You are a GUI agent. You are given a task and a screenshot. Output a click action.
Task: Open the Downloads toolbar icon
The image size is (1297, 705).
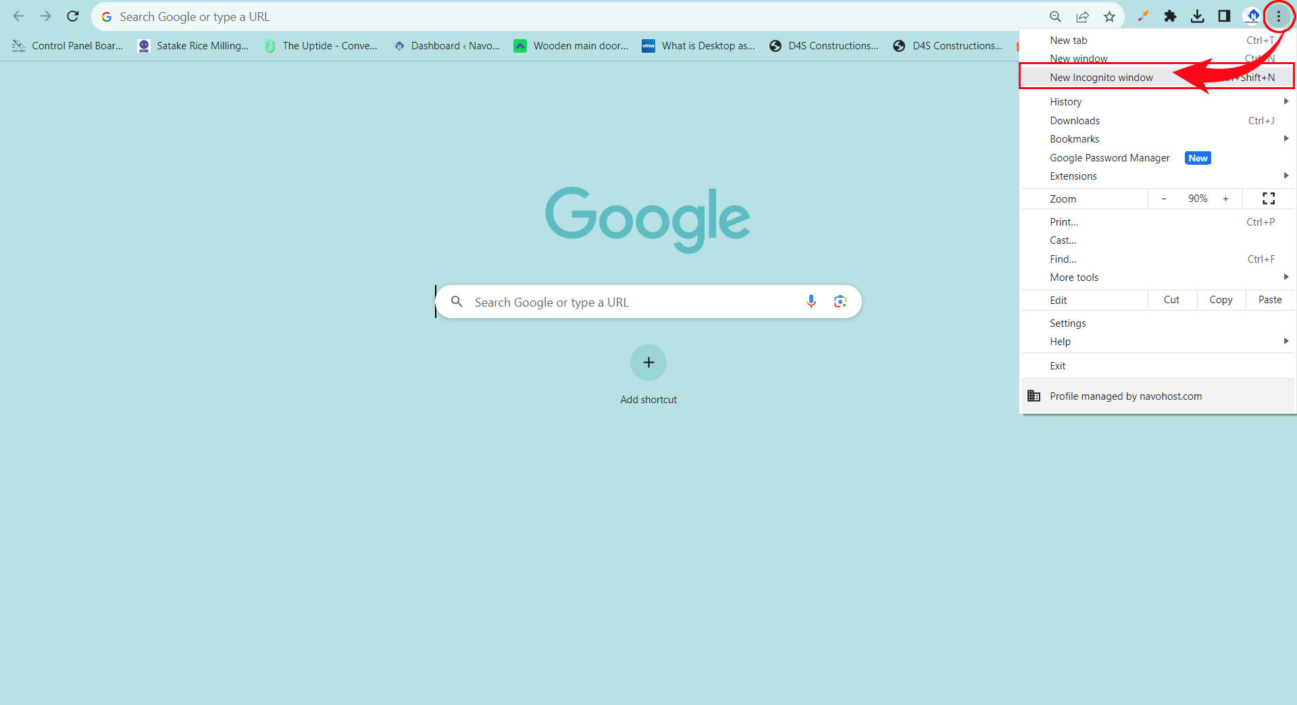point(1197,16)
